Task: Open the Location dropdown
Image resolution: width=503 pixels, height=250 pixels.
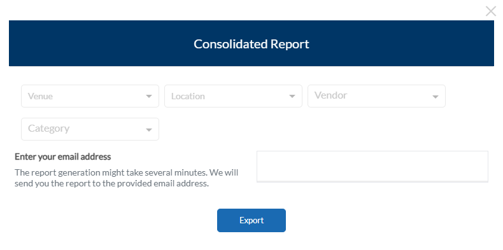Action: tap(233, 96)
